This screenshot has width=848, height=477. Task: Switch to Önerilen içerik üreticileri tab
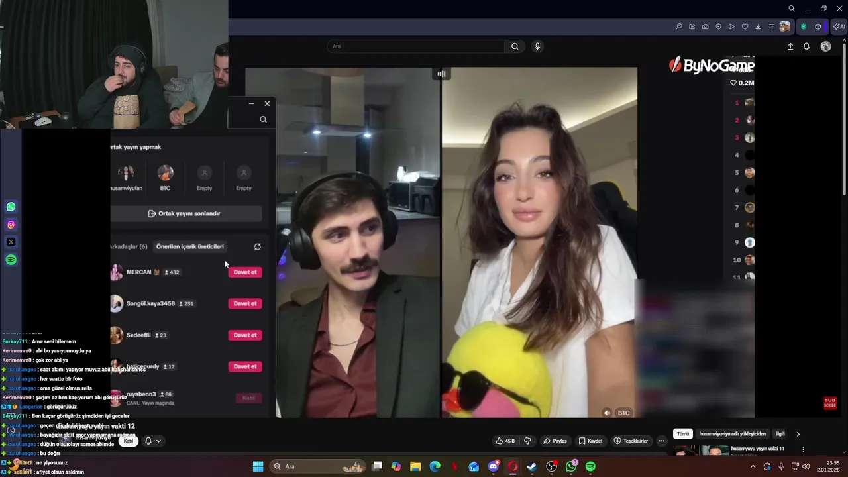click(x=189, y=246)
